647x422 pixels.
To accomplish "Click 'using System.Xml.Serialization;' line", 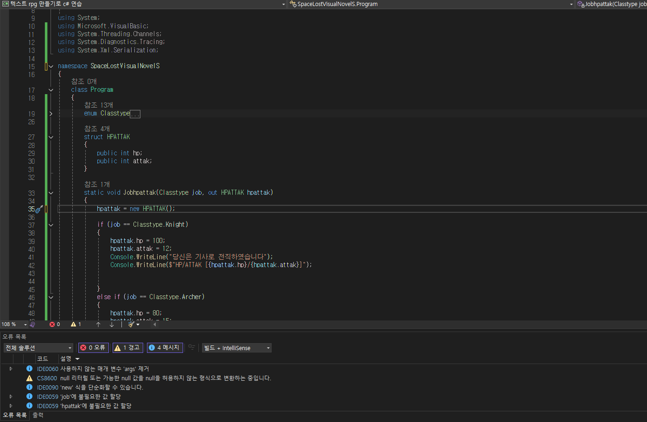I will (x=108, y=50).
